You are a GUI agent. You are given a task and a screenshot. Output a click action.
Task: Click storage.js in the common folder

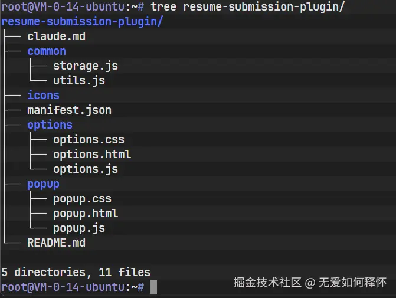click(x=86, y=66)
